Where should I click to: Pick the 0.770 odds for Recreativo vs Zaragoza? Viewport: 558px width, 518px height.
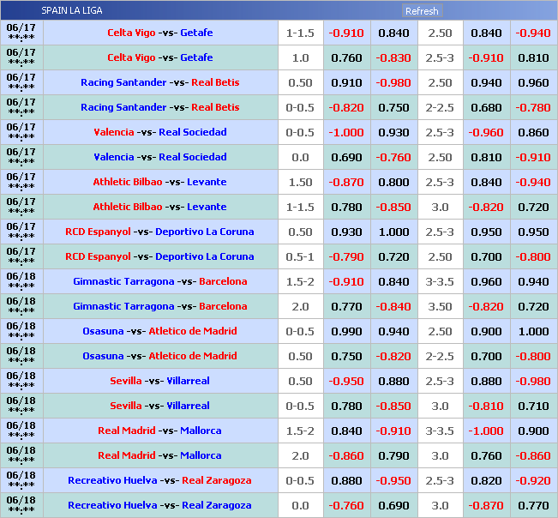532,505
